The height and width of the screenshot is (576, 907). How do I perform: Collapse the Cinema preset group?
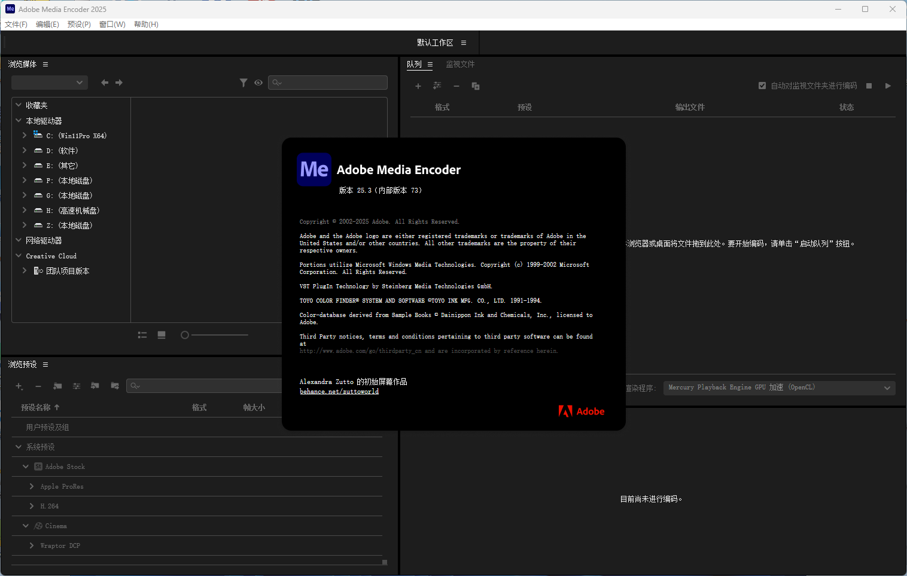pos(26,526)
